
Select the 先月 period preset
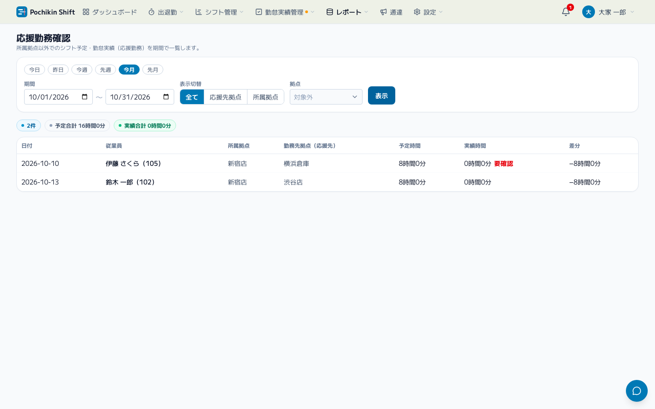click(x=153, y=70)
